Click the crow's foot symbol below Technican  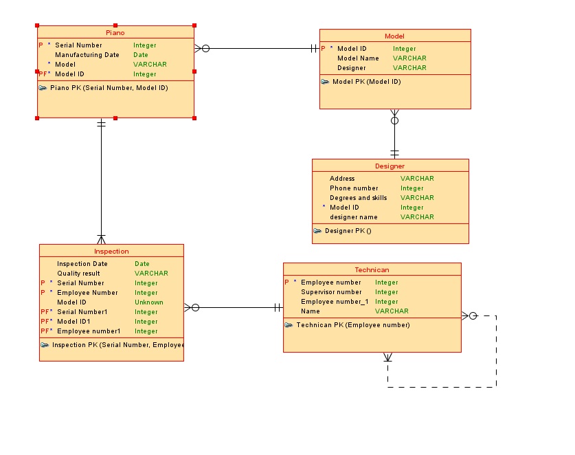coord(389,357)
